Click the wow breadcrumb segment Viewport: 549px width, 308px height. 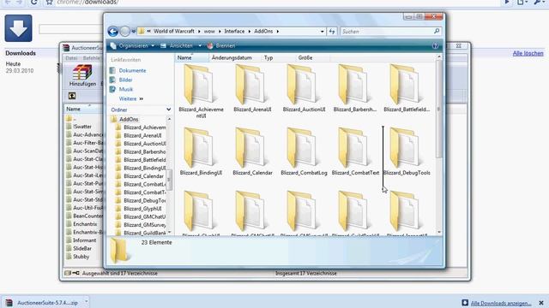click(209, 32)
